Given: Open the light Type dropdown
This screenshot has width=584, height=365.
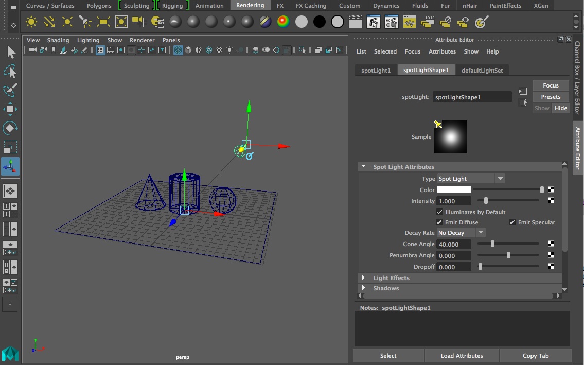Looking at the screenshot, I should 471,179.
